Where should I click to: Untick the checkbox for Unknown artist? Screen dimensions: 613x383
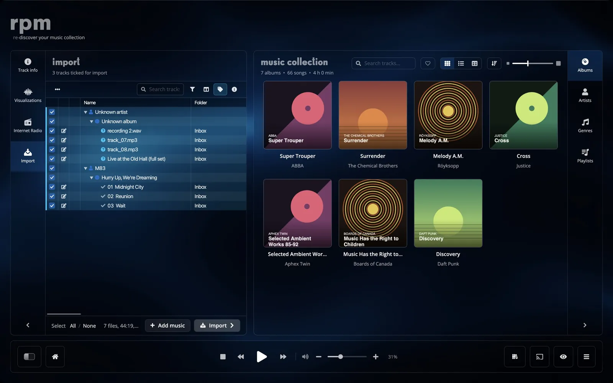(x=52, y=112)
